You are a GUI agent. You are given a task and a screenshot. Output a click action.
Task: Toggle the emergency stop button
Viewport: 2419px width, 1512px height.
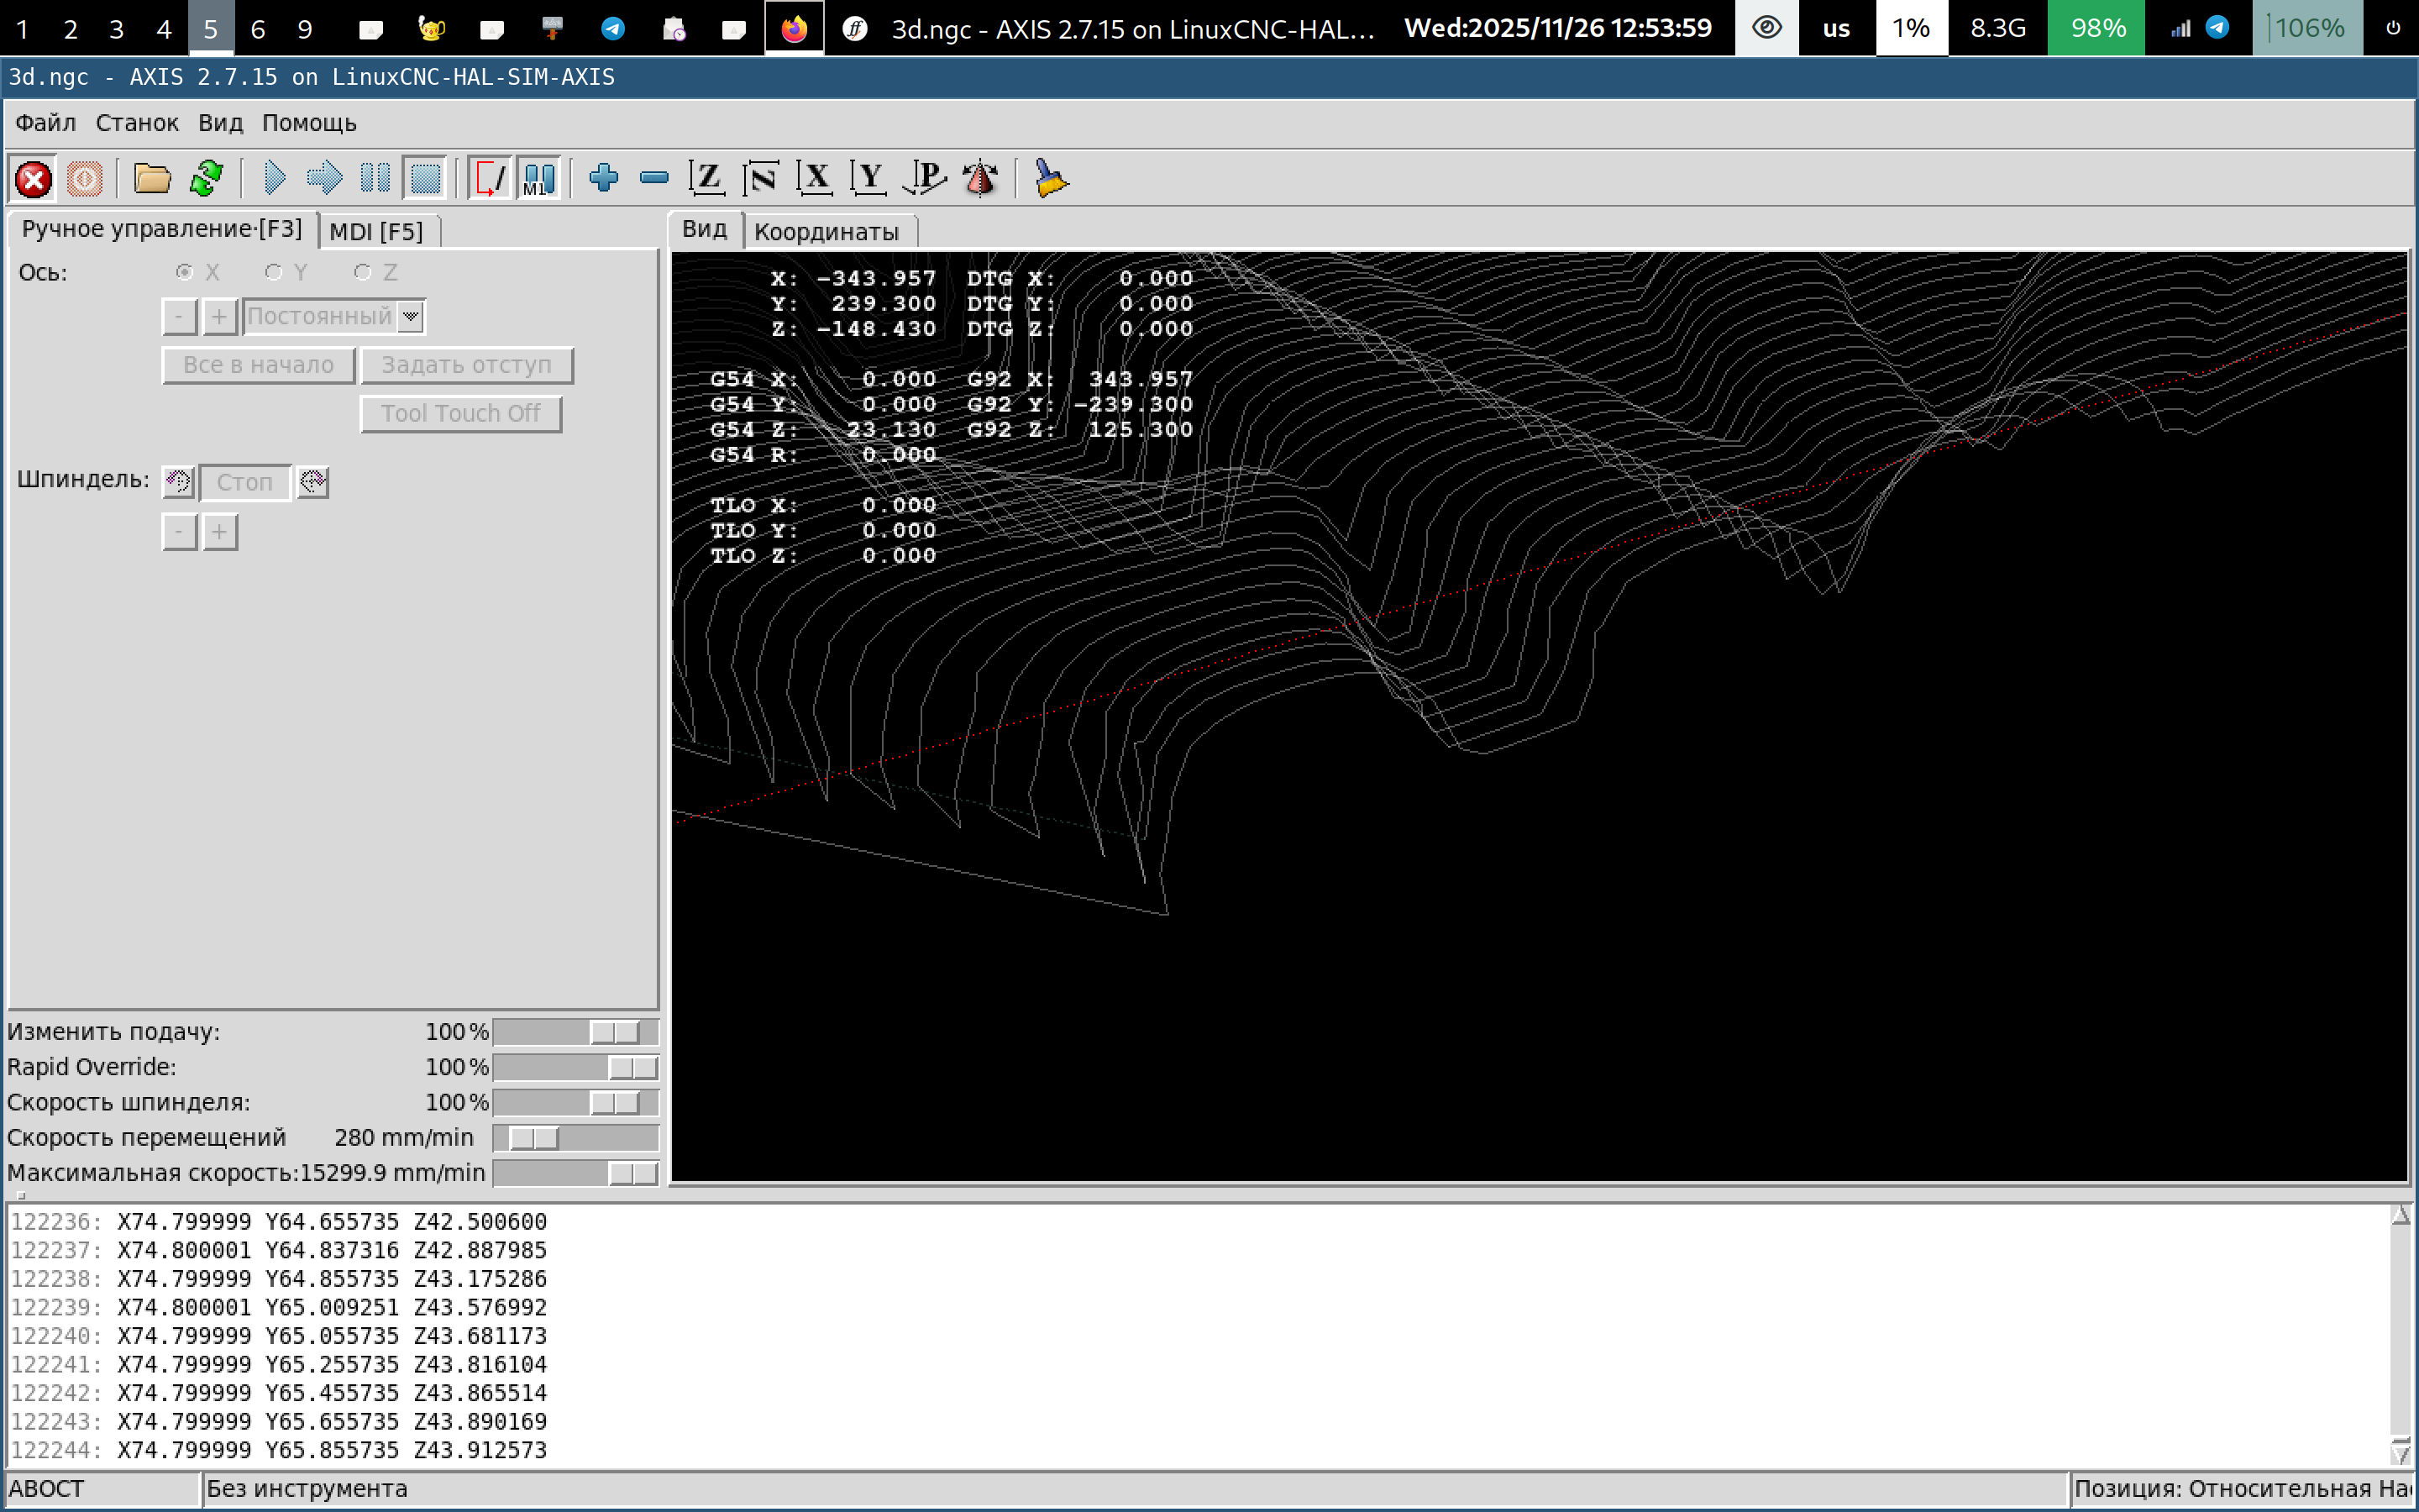tap(33, 179)
